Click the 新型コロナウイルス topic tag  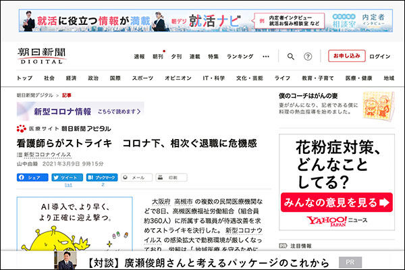47,155
